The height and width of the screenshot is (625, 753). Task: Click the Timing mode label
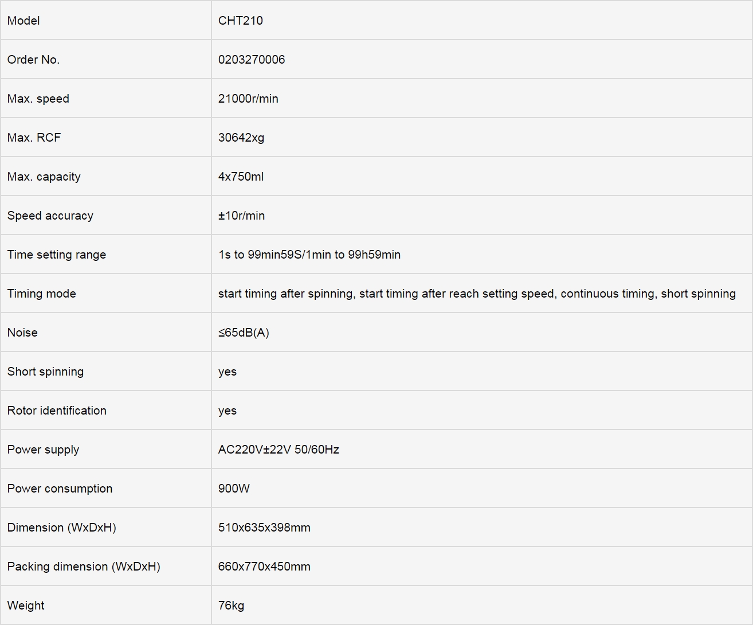[x=42, y=294]
